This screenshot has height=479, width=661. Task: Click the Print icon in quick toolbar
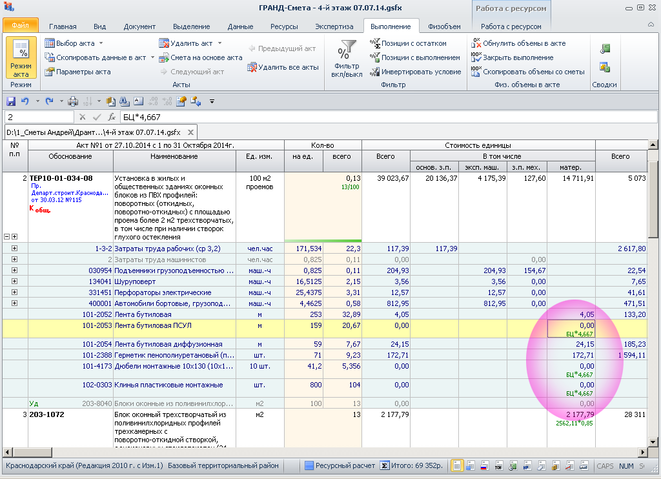(73, 101)
